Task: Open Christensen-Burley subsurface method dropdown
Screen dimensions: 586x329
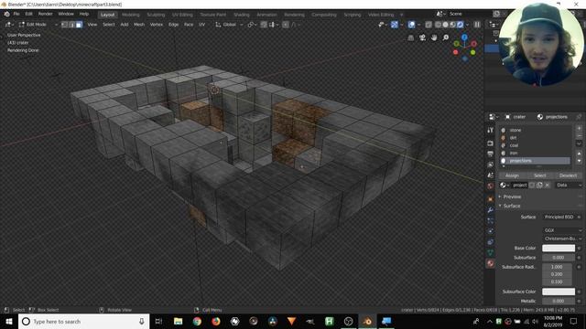Action: 562,239
